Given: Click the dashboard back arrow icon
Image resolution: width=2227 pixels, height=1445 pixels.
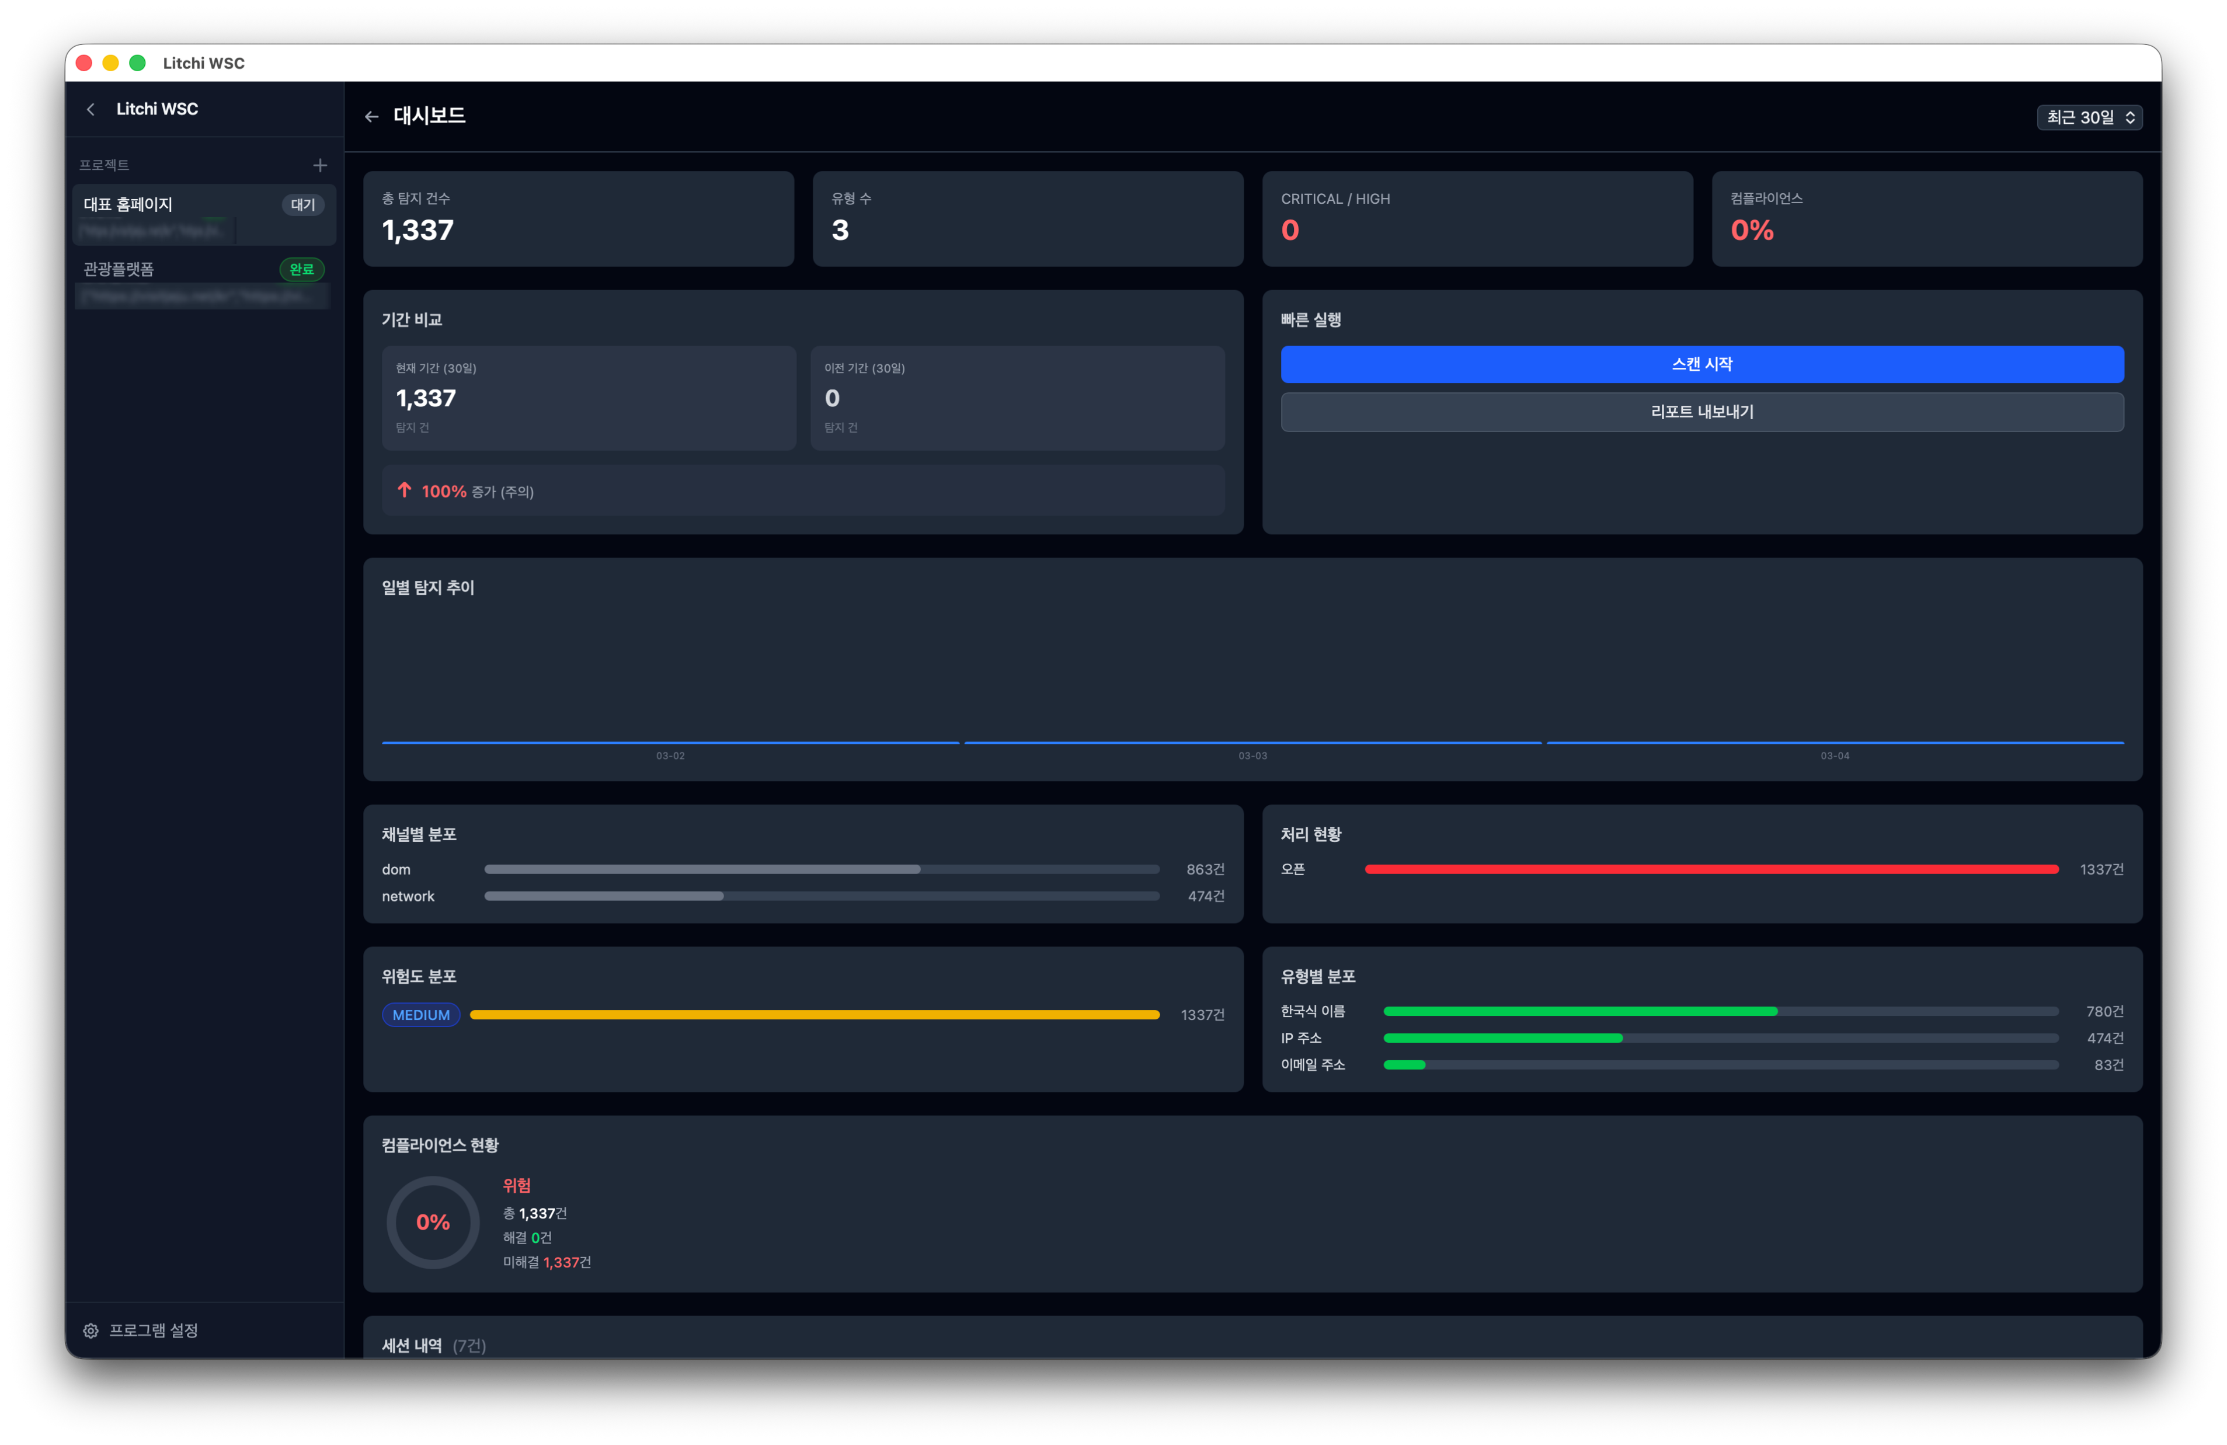Looking at the screenshot, I should [x=371, y=117].
